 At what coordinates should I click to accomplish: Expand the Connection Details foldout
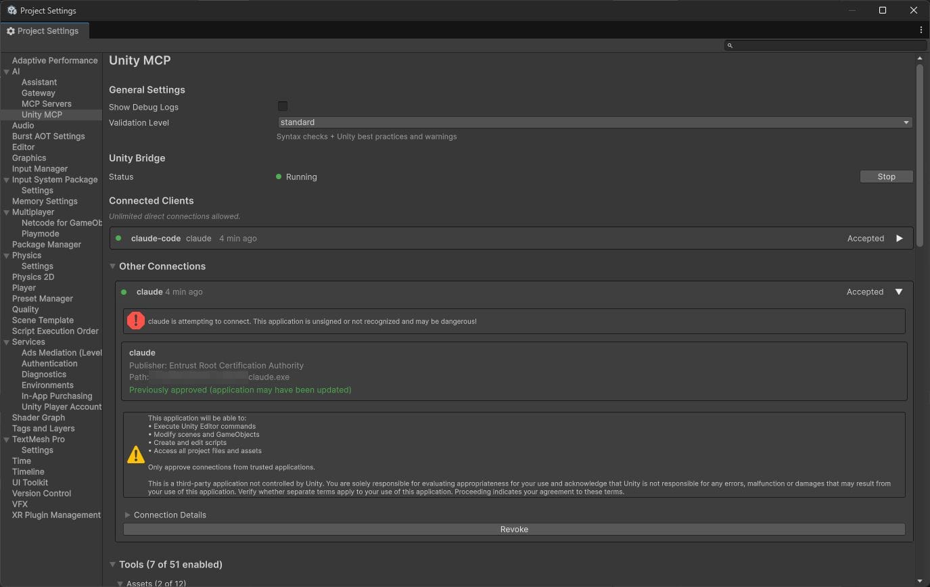[x=127, y=515]
